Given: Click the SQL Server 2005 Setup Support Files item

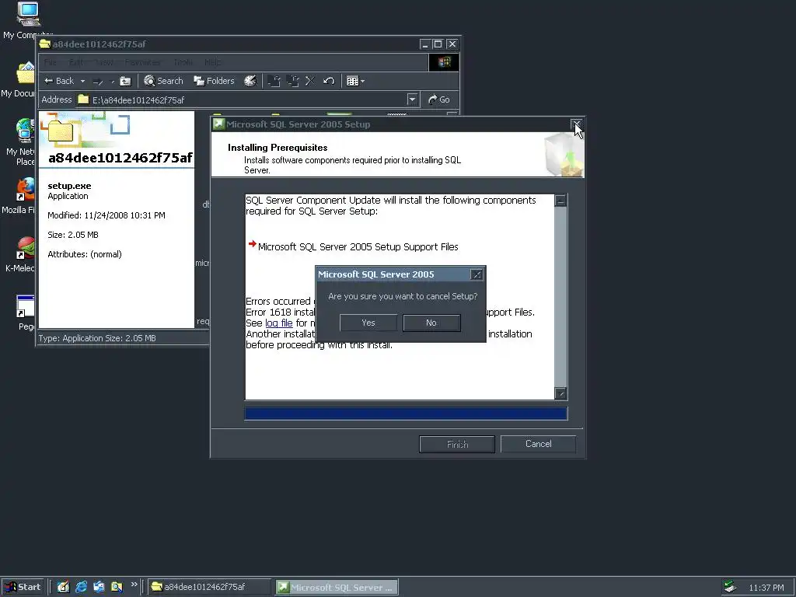Looking at the screenshot, I should (x=358, y=246).
